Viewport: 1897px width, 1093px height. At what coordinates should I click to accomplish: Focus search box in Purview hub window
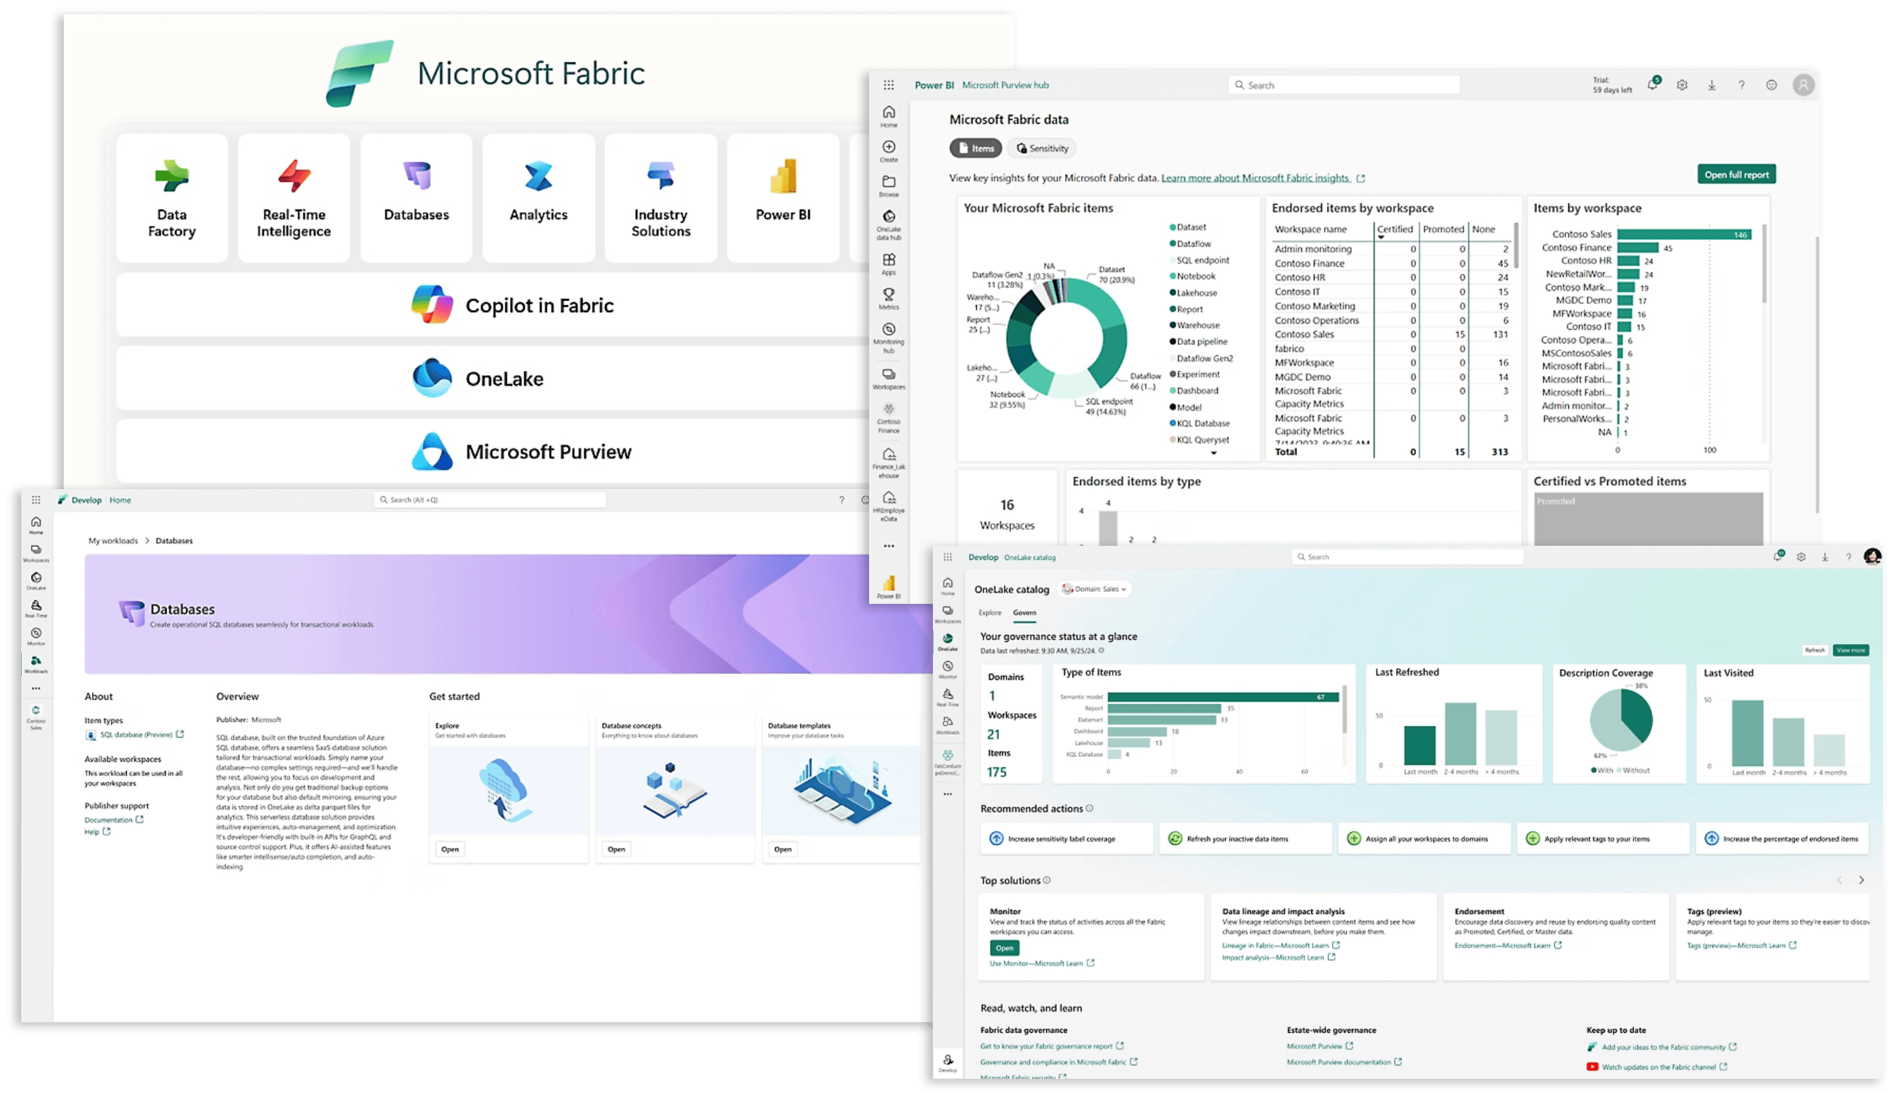tap(1344, 85)
